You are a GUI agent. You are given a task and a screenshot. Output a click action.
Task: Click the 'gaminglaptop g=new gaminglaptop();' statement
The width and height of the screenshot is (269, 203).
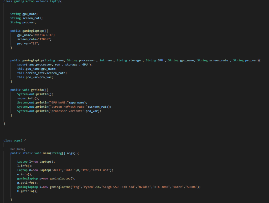[46, 179]
